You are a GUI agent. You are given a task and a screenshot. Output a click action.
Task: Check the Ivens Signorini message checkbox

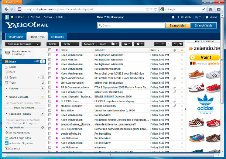tap(50, 96)
